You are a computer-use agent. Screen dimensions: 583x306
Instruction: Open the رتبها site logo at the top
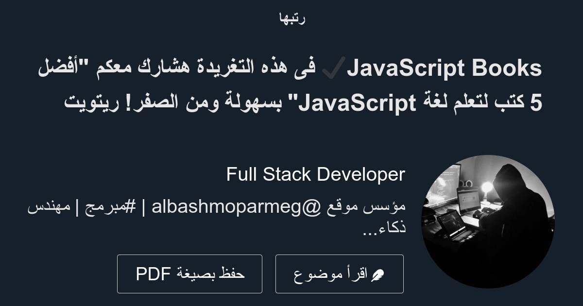[x=291, y=18]
